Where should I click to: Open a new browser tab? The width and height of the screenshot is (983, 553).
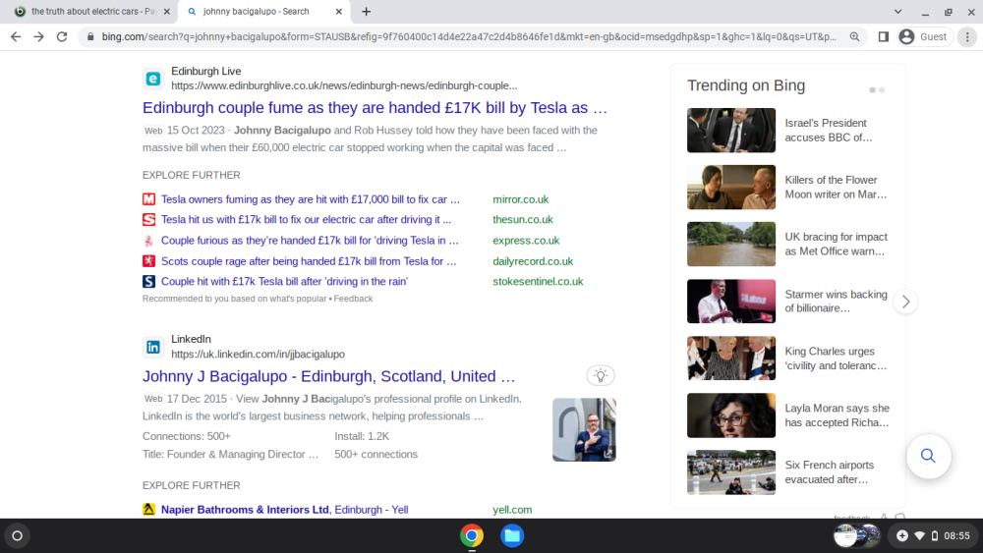pos(366,11)
